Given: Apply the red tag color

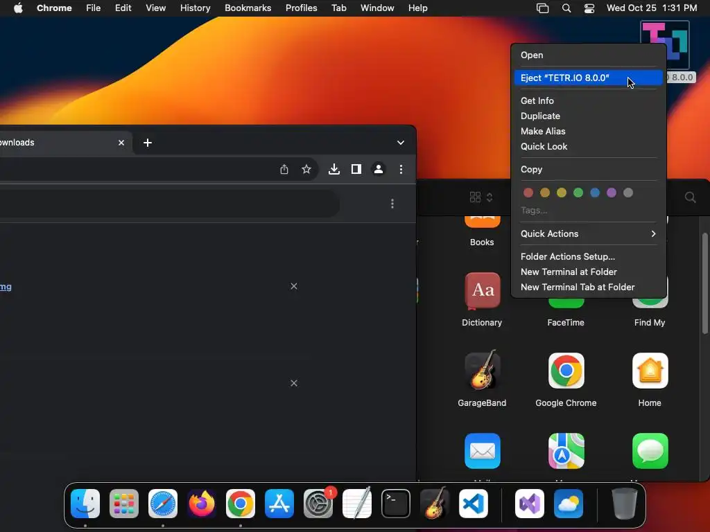Looking at the screenshot, I should pyautogui.click(x=528, y=193).
